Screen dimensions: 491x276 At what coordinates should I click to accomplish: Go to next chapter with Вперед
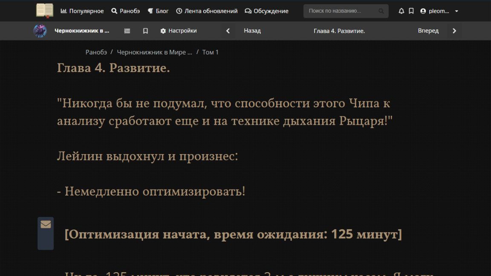click(428, 31)
